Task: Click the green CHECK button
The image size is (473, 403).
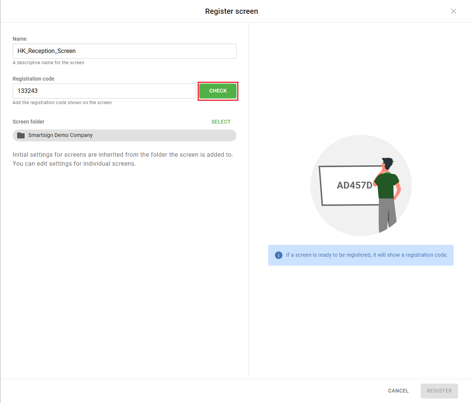Action: pos(218,91)
